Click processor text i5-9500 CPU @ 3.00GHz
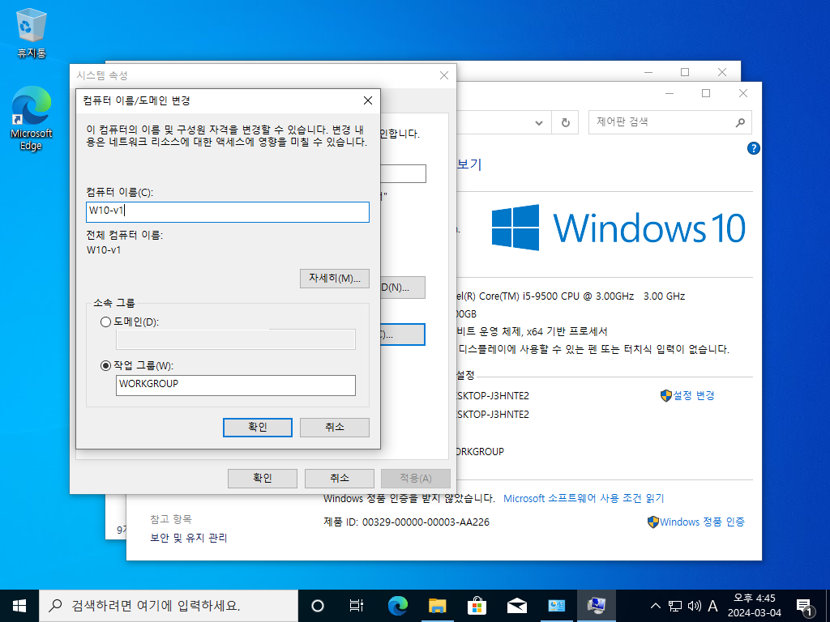The image size is (830, 622). pyautogui.click(x=578, y=296)
